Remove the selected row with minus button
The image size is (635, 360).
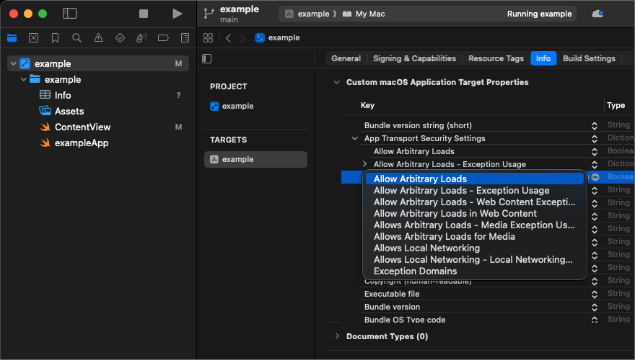click(x=595, y=177)
